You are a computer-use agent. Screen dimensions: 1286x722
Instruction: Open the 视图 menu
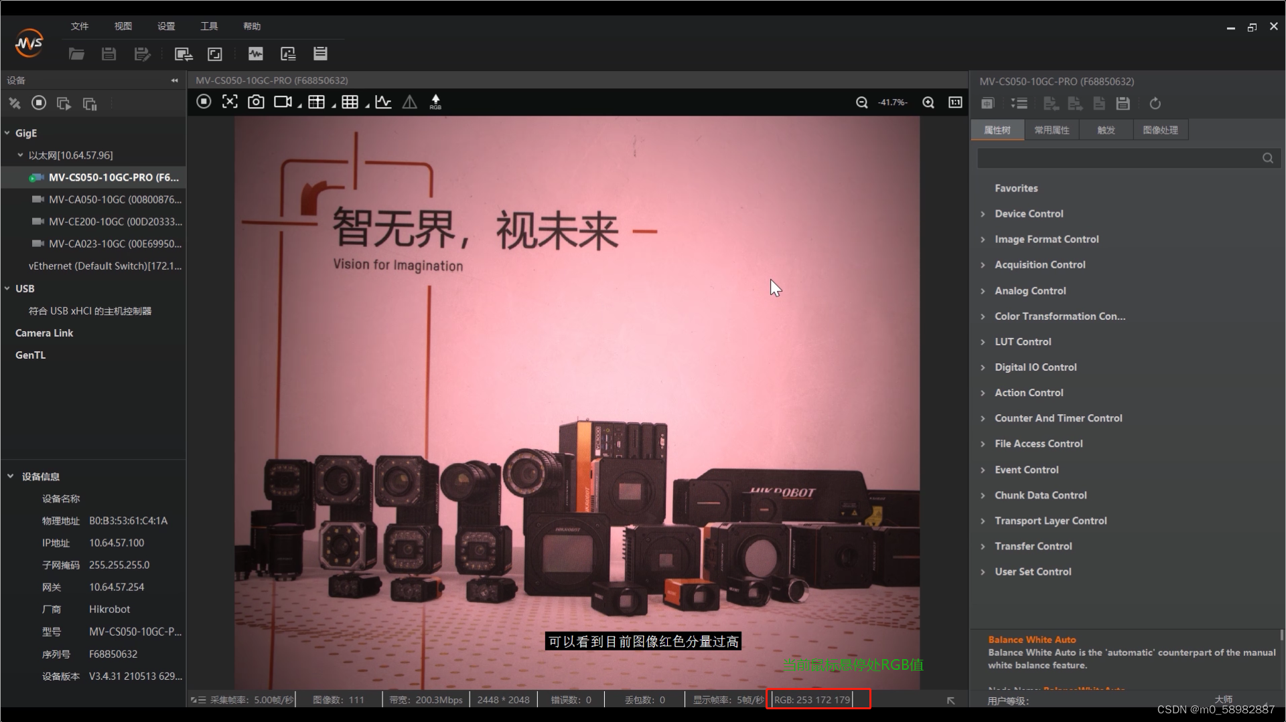coord(123,26)
